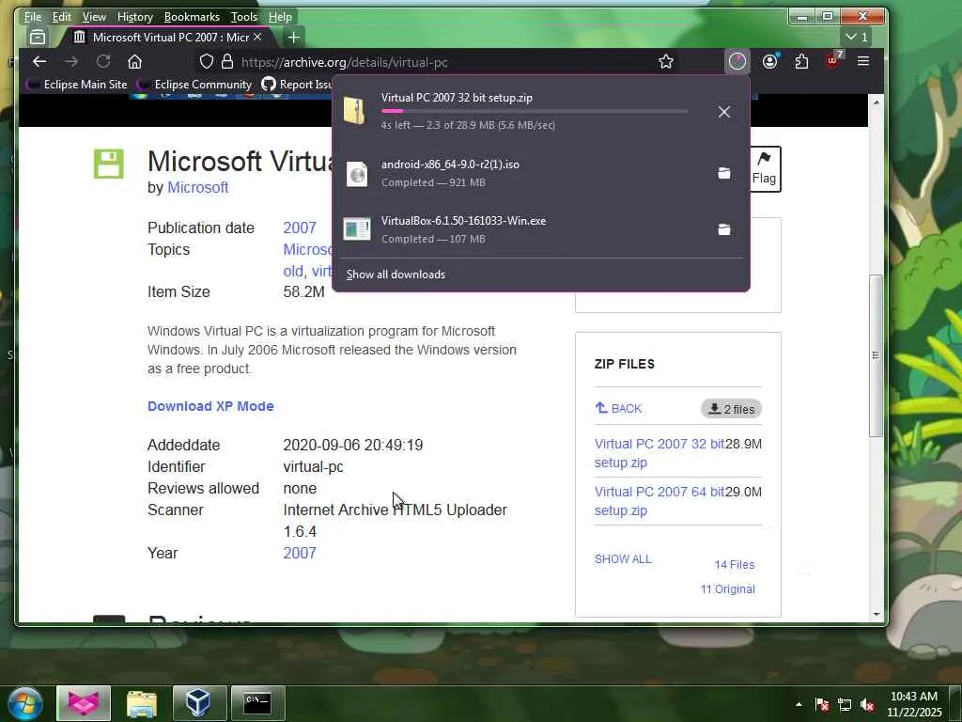Screen dimensions: 962x722
Task: Open the account profile icon
Action: tap(770, 61)
